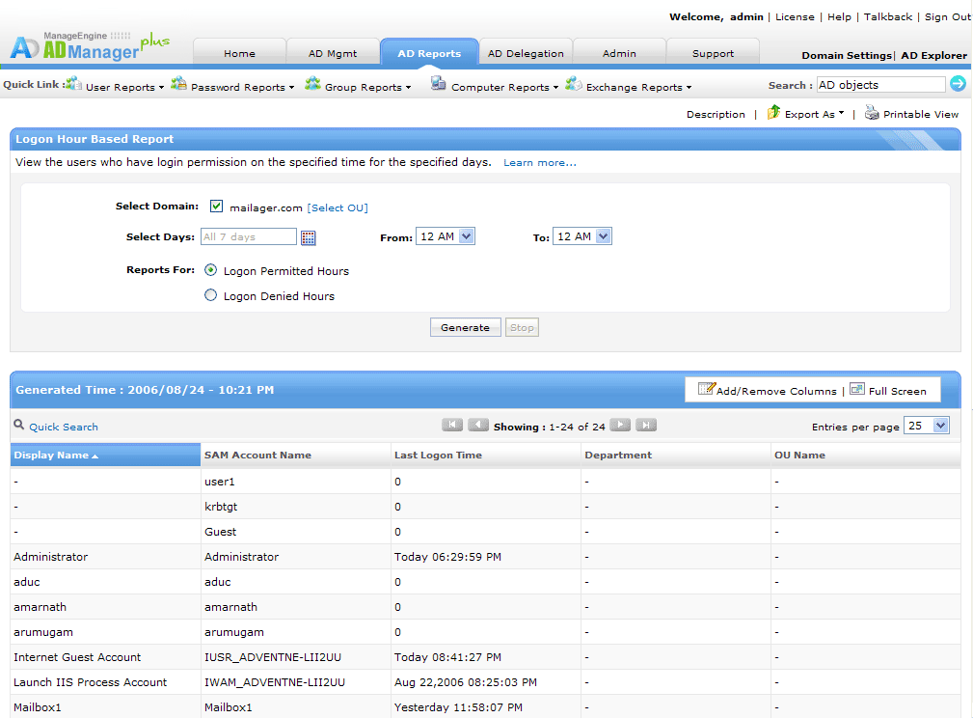Click the Add/Remove Columns icon
This screenshot has height=718, width=973.
707,389
